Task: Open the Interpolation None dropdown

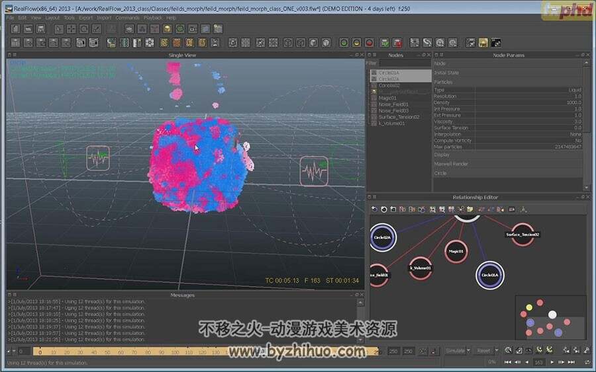Action: [528, 134]
